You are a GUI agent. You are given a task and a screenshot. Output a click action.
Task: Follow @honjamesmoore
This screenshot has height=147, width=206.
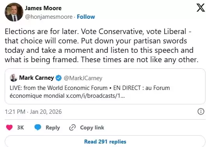(86, 17)
